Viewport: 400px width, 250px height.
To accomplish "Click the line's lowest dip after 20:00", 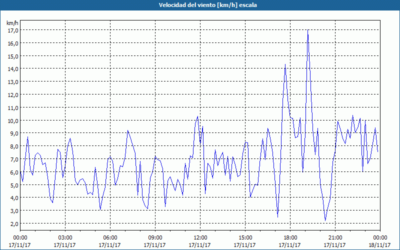I will 325,220.
